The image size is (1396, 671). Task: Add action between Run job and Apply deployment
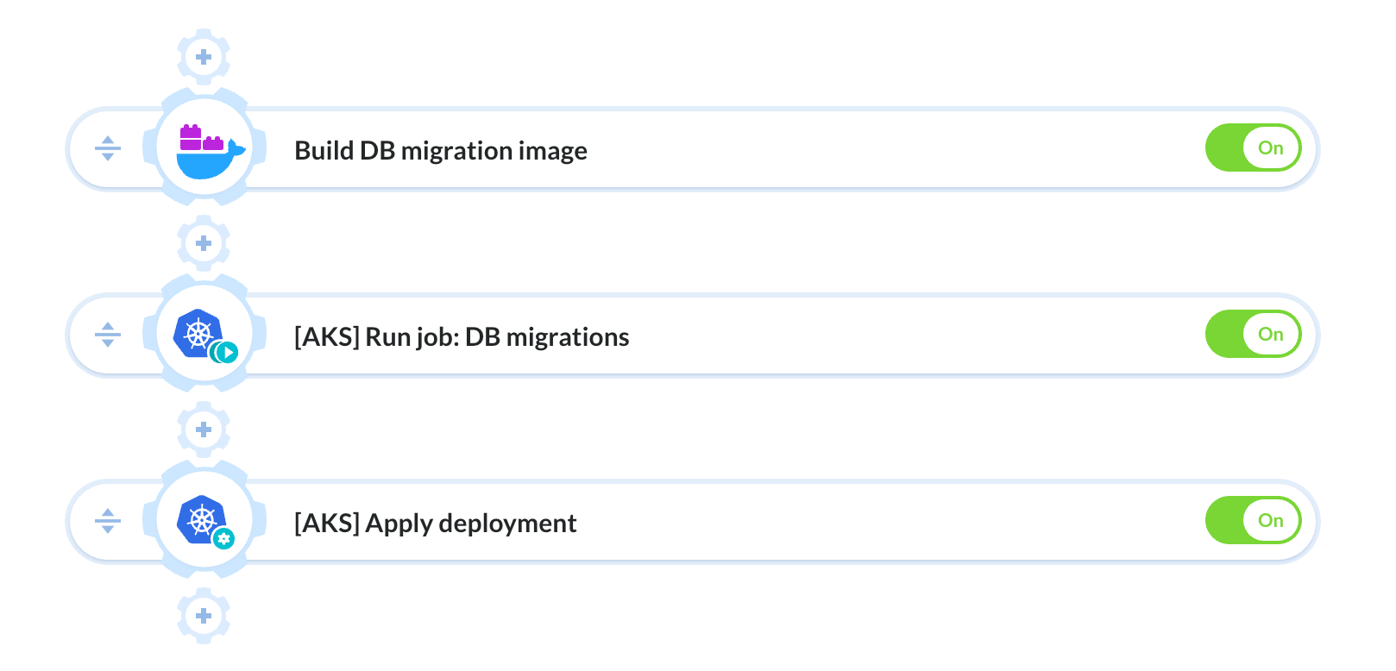204,430
